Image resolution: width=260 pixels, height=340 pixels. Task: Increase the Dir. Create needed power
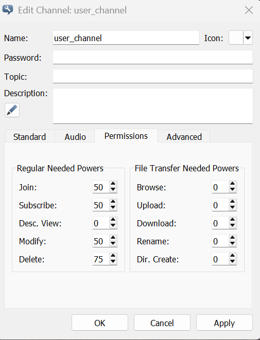[x=232, y=256]
